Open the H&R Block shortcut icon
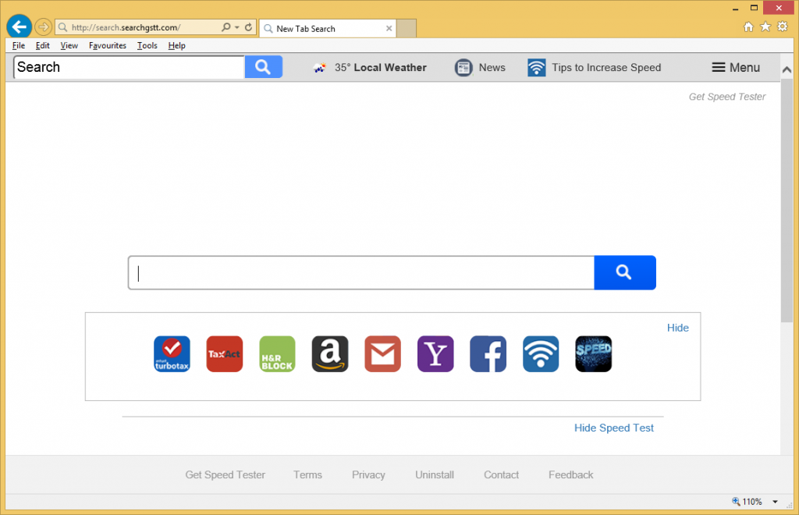 [277, 353]
